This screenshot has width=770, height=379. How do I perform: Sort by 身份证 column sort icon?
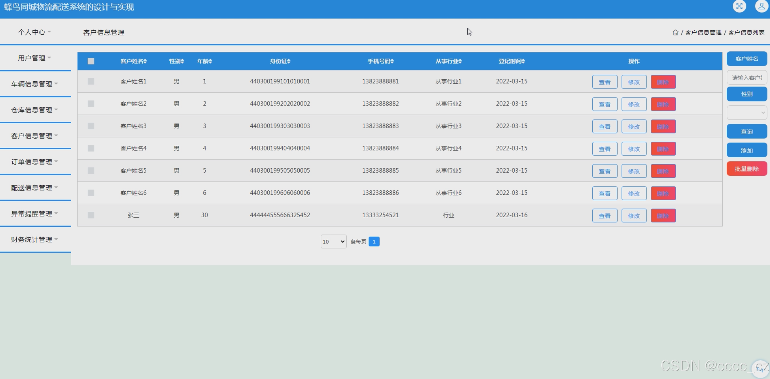(289, 61)
